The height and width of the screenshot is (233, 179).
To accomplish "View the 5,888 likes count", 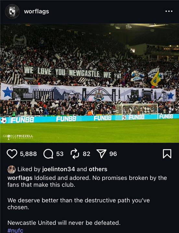I will tap(29, 154).
